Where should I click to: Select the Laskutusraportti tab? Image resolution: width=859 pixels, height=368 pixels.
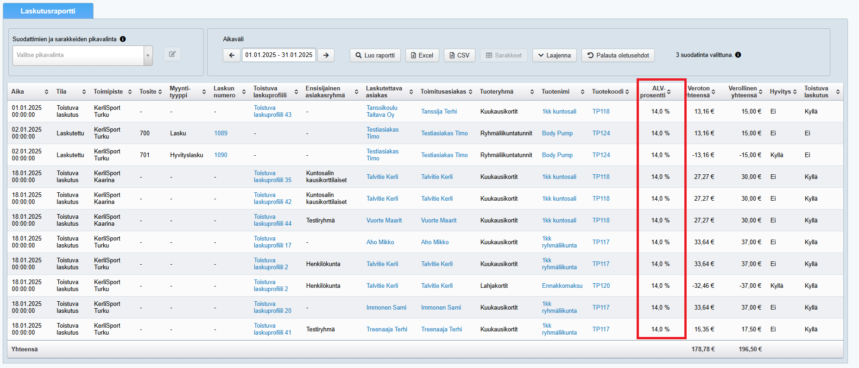pos(48,11)
